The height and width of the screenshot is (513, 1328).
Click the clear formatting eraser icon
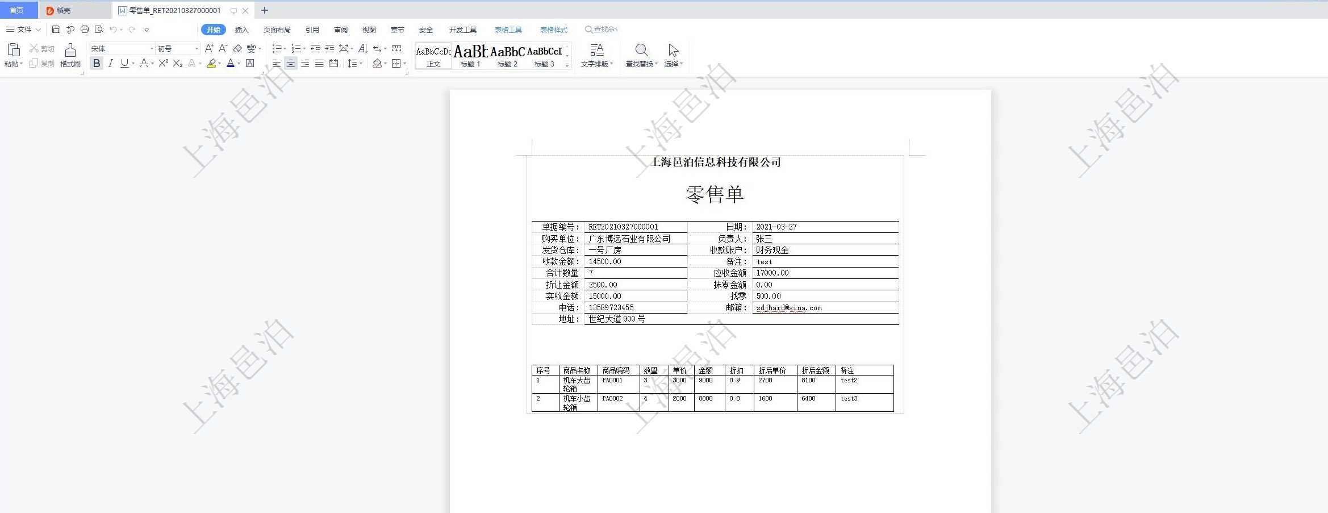(237, 49)
